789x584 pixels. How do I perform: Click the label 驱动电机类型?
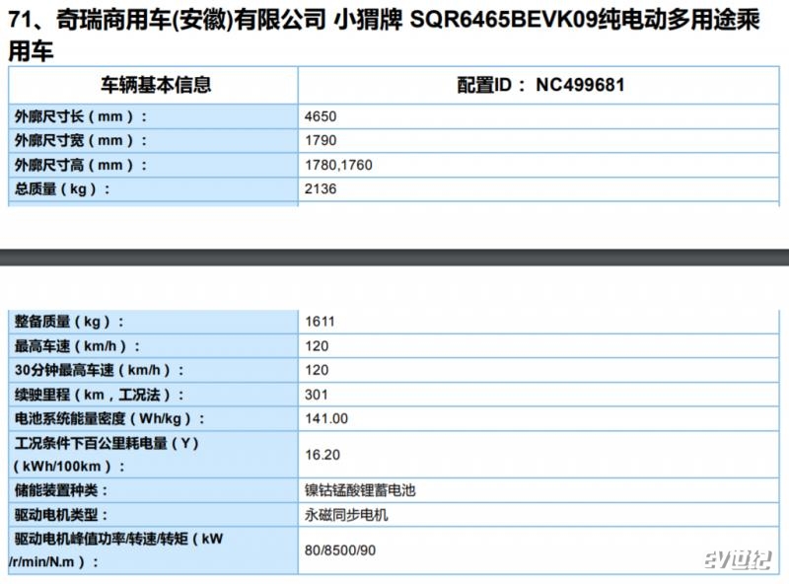click(61, 516)
